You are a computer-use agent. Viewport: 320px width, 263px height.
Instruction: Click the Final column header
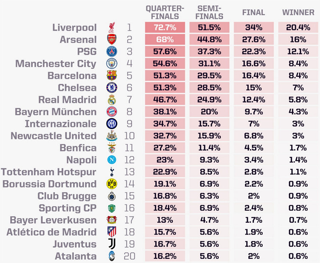[253, 12]
